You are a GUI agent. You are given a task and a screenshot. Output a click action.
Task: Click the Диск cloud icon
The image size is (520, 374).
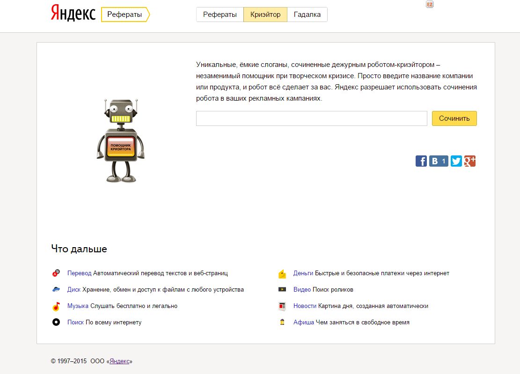click(x=56, y=290)
